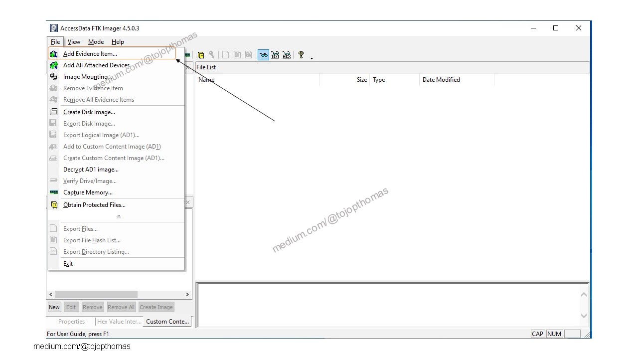This screenshot has height=359, width=638.
Task: Select Obtain Protected Files... menu entry
Action: [116, 205]
